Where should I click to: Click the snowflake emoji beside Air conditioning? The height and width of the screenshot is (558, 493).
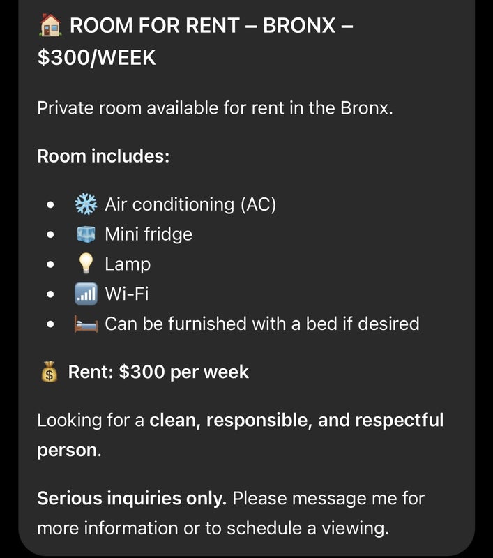[x=86, y=204]
